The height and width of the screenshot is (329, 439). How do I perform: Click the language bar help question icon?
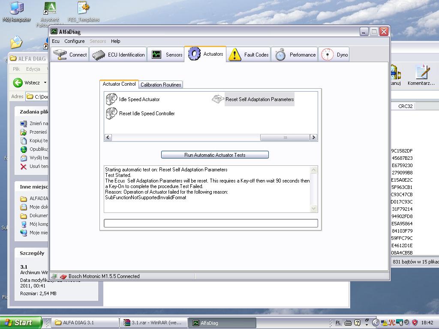click(357, 323)
